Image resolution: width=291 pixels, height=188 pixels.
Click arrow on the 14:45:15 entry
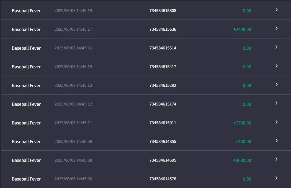276,66
